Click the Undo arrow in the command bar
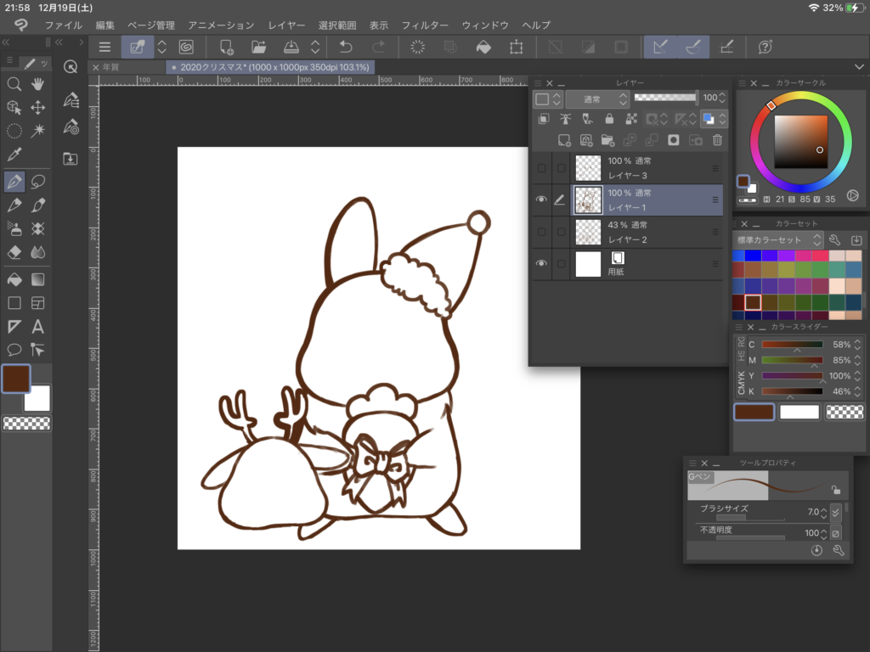This screenshot has height=652, width=870. tap(346, 48)
